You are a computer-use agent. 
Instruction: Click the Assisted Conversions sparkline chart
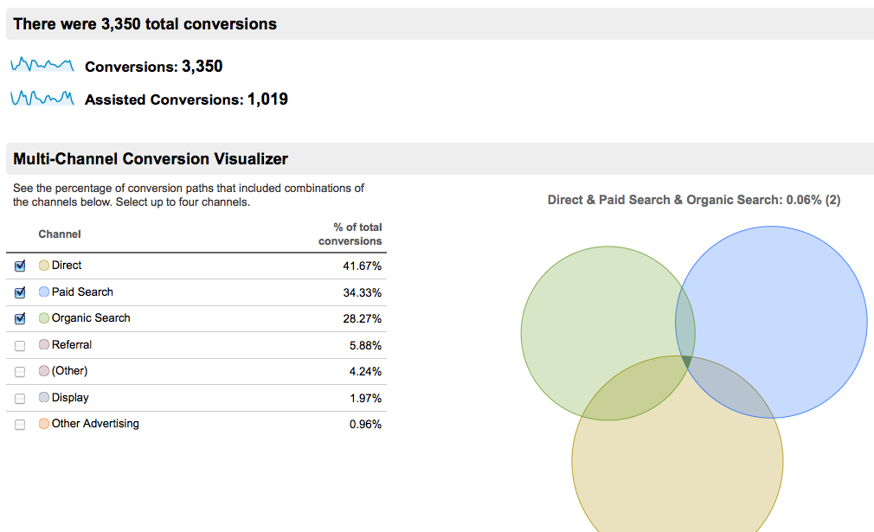pyautogui.click(x=42, y=98)
